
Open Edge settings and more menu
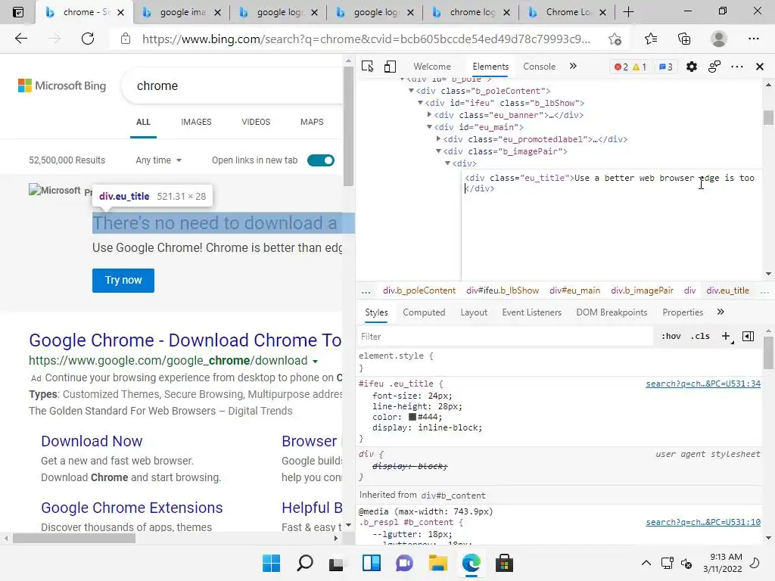[753, 39]
